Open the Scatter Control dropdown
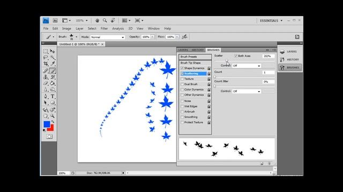 click(247, 66)
